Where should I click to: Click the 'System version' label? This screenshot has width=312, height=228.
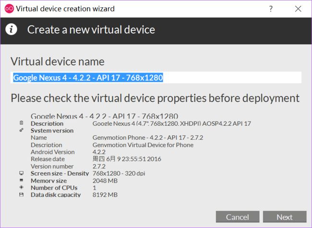coord(52,131)
